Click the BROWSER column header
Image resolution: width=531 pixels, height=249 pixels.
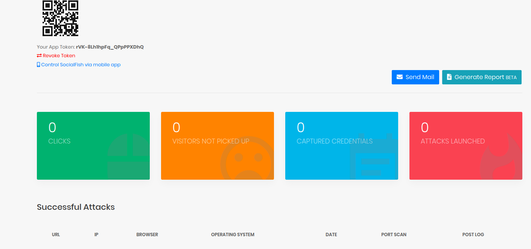[x=147, y=235]
